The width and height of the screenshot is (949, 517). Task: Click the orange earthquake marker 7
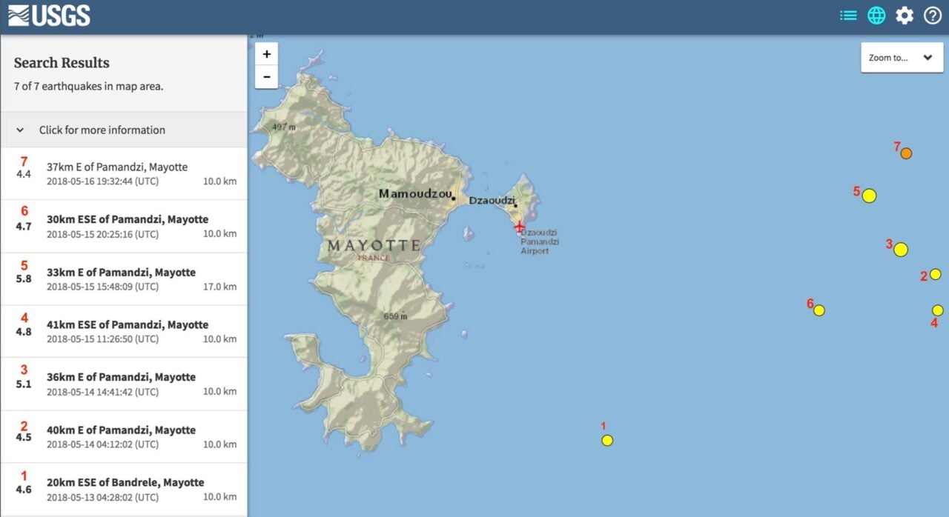[906, 153]
